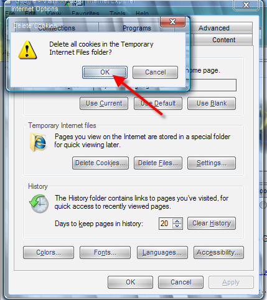Increase days to keep history
Image resolution: width=267 pixels, height=300 pixels.
(x=177, y=221)
